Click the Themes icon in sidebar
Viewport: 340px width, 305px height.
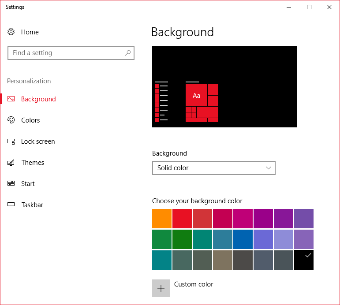click(11, 163)
